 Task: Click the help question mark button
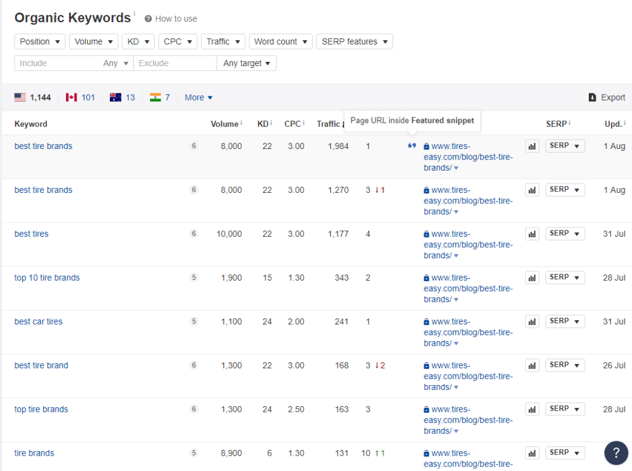point(616,452)
